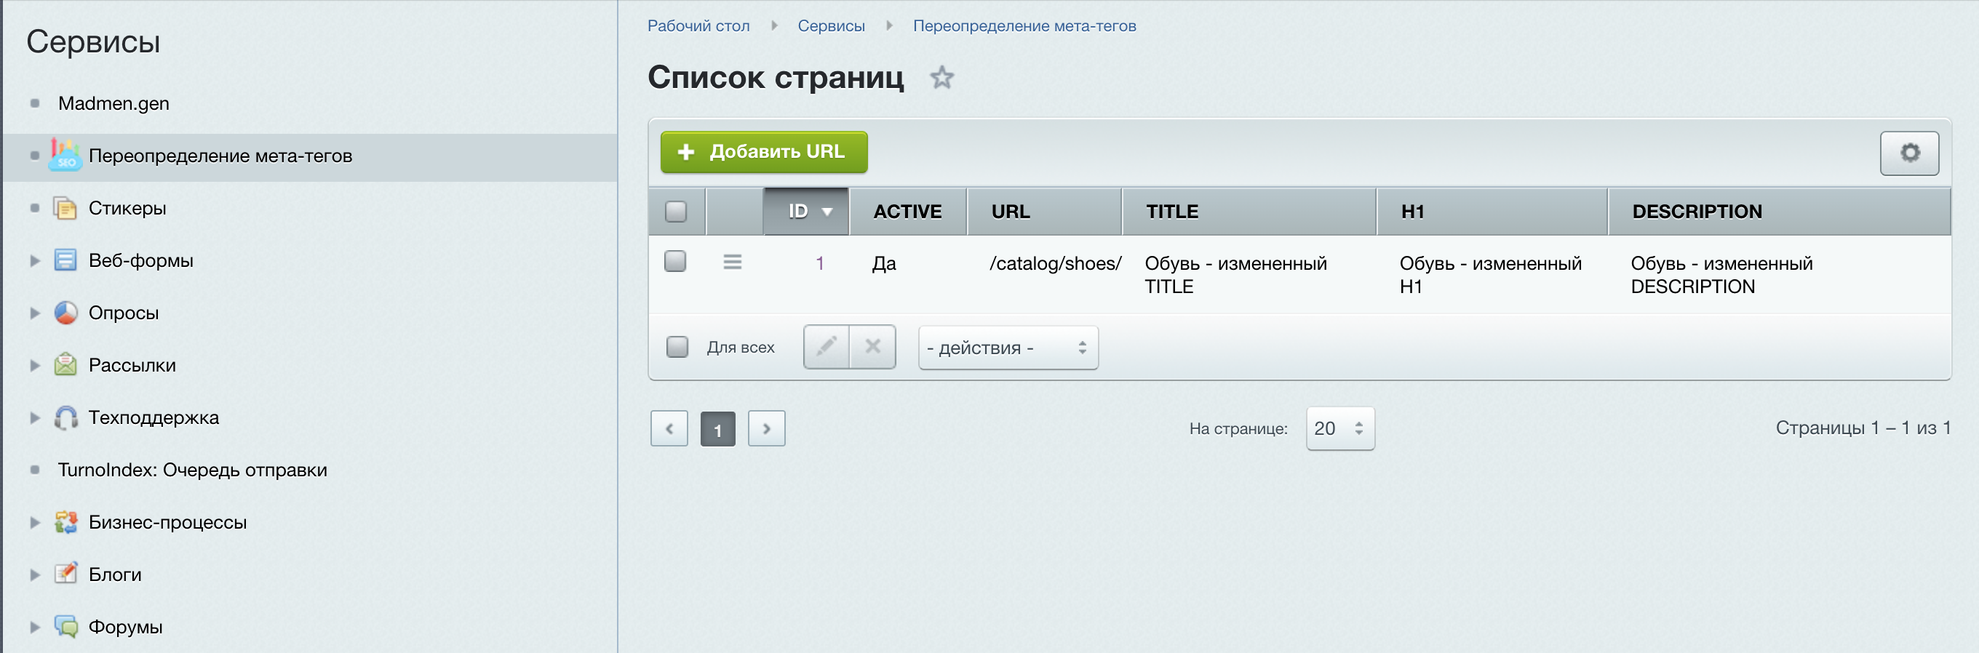Click the delete X icon below the table
This screenshot has width=1979, height=653.
(872, 348)
